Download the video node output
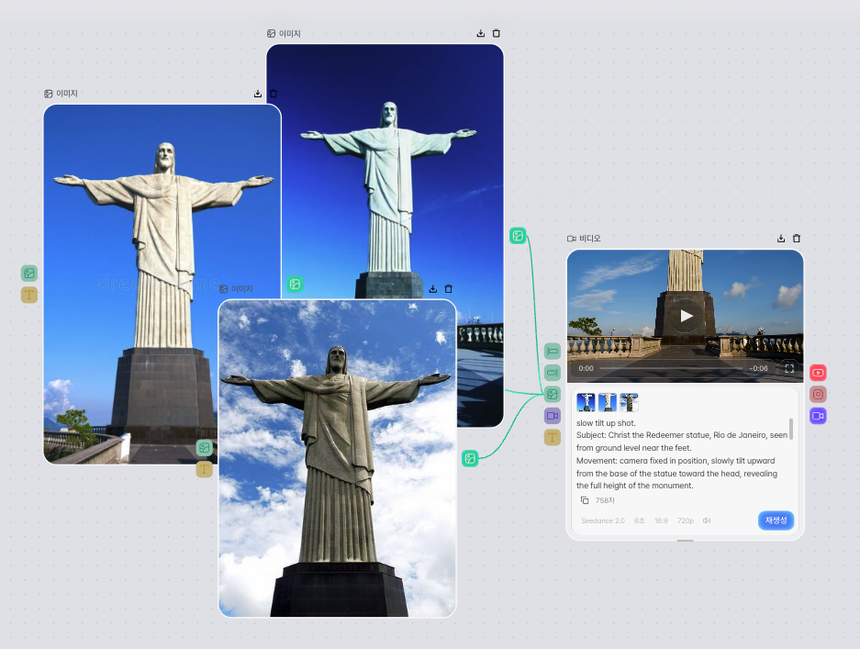Viewport: 860px width, 649px height. pyautogui.click(x=781, y=239)
